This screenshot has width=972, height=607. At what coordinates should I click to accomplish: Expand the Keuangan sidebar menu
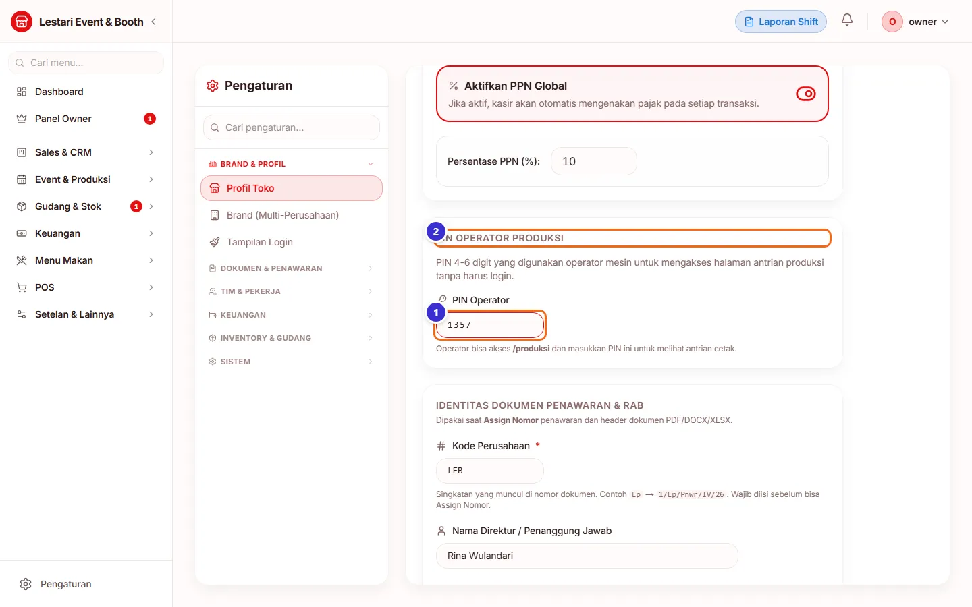pos(86,233)
